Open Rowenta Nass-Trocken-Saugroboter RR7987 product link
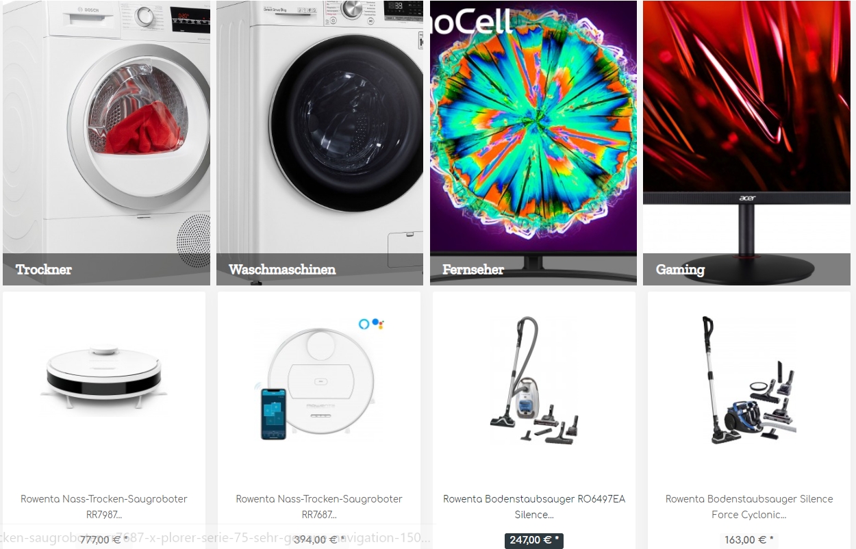Screen dimensions: 856x549 click(104, 507)
